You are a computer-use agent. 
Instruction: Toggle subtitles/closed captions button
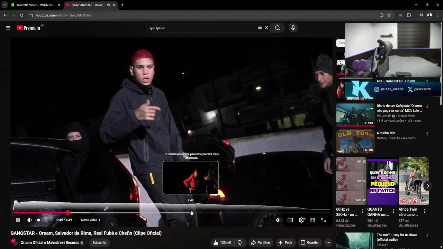tap(290, 220)
